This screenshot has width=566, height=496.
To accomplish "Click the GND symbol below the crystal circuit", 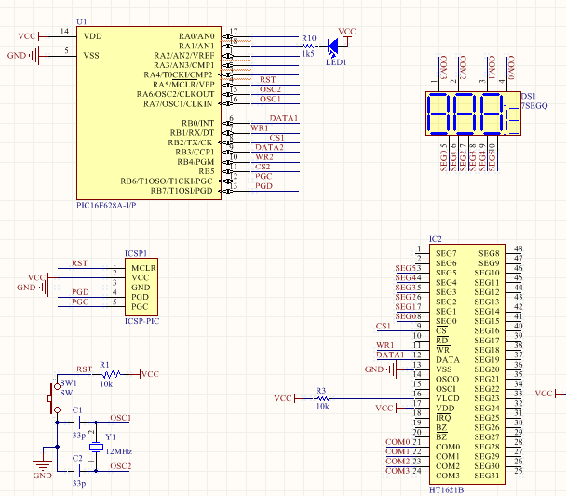I will [x=43, y=465].
